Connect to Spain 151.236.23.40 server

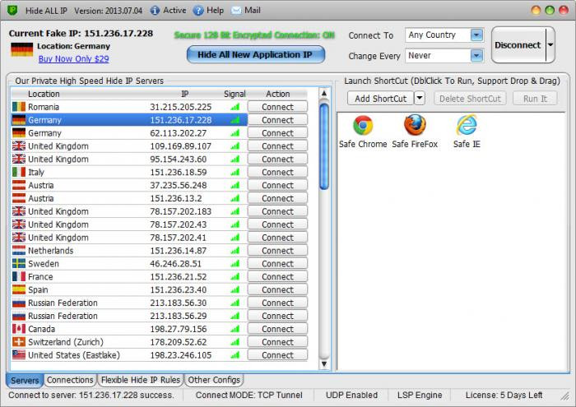[278, 289]
